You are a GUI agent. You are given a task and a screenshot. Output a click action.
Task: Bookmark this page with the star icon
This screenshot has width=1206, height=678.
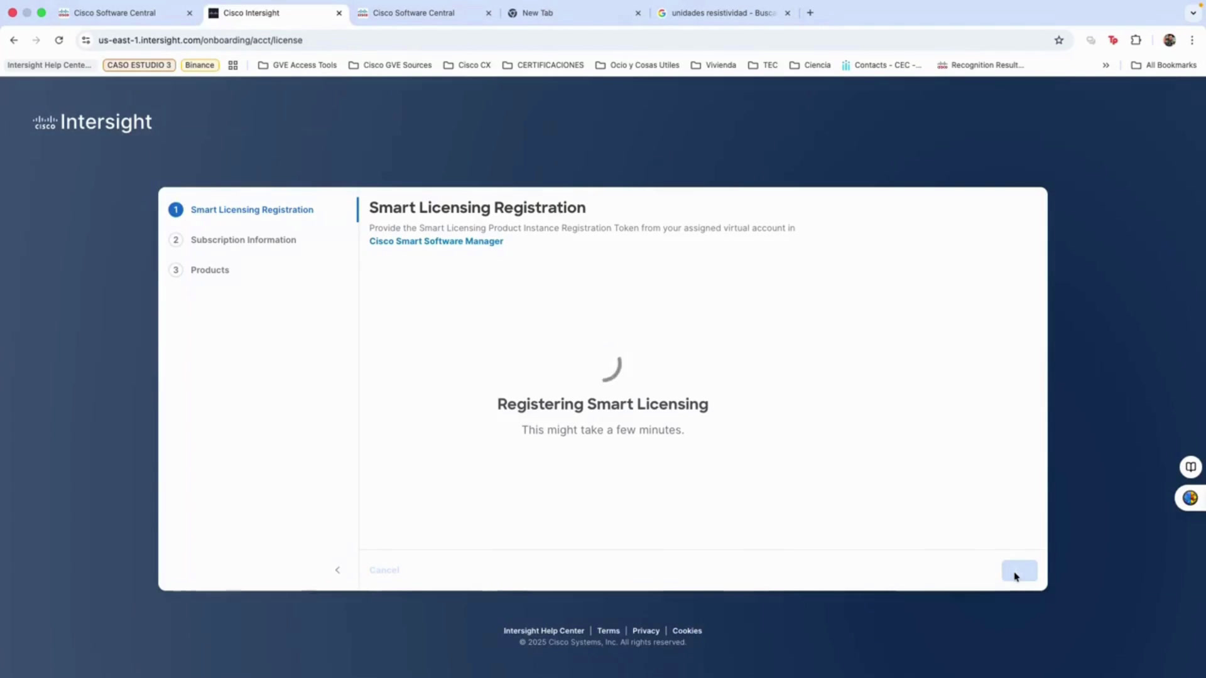coord(1059,40)
